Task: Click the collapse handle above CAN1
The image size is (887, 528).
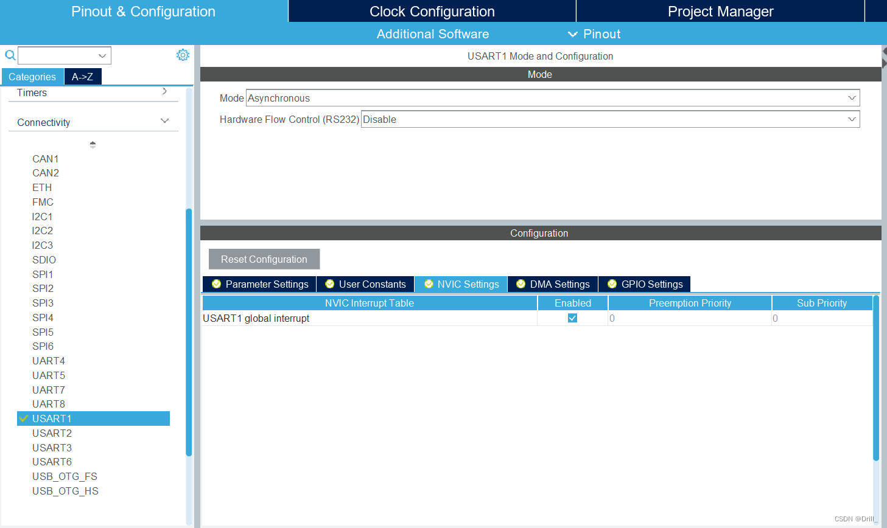Action: coord(93,145)
